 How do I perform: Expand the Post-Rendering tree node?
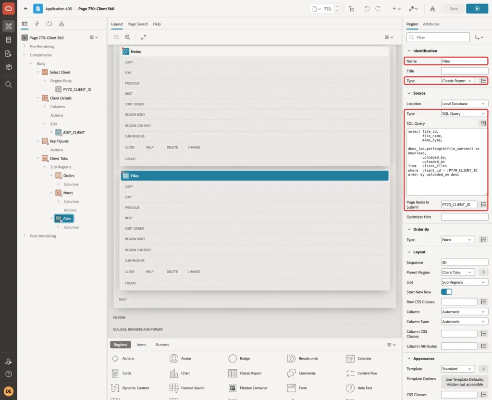[x=25, y=236]
